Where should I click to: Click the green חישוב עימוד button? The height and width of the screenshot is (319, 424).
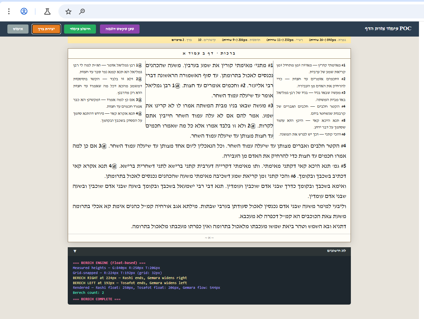click(x=80, y=29)
